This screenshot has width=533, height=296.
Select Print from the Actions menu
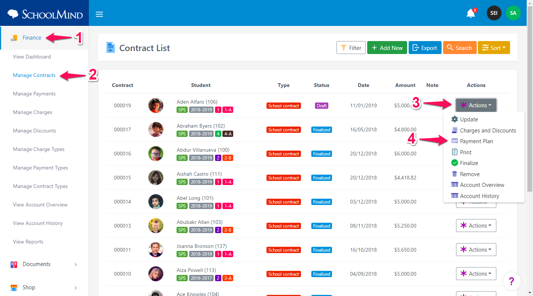(484, 152)
